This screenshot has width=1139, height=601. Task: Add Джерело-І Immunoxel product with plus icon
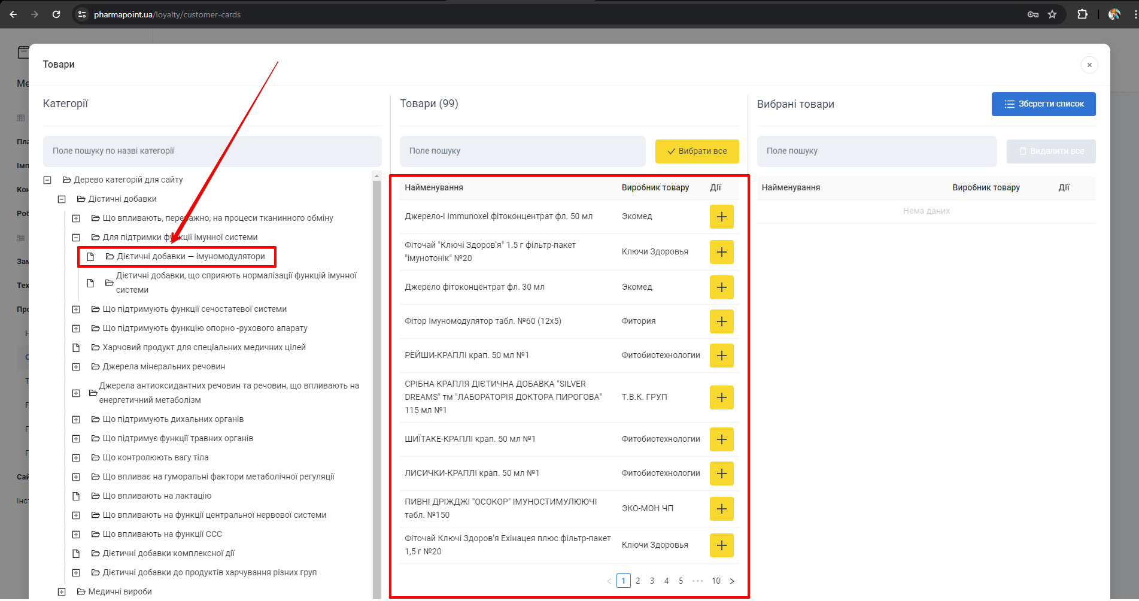[721, 217]
